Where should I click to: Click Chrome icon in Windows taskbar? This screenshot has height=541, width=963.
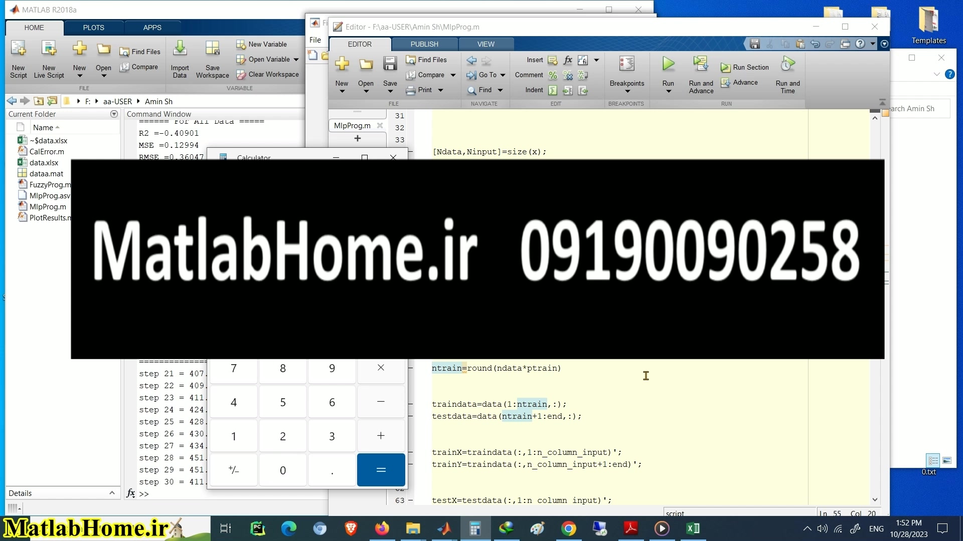tap(568, 528)
